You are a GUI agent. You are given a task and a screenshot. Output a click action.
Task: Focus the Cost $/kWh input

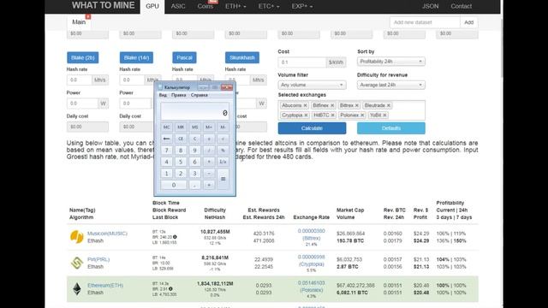tap(302, 62)
